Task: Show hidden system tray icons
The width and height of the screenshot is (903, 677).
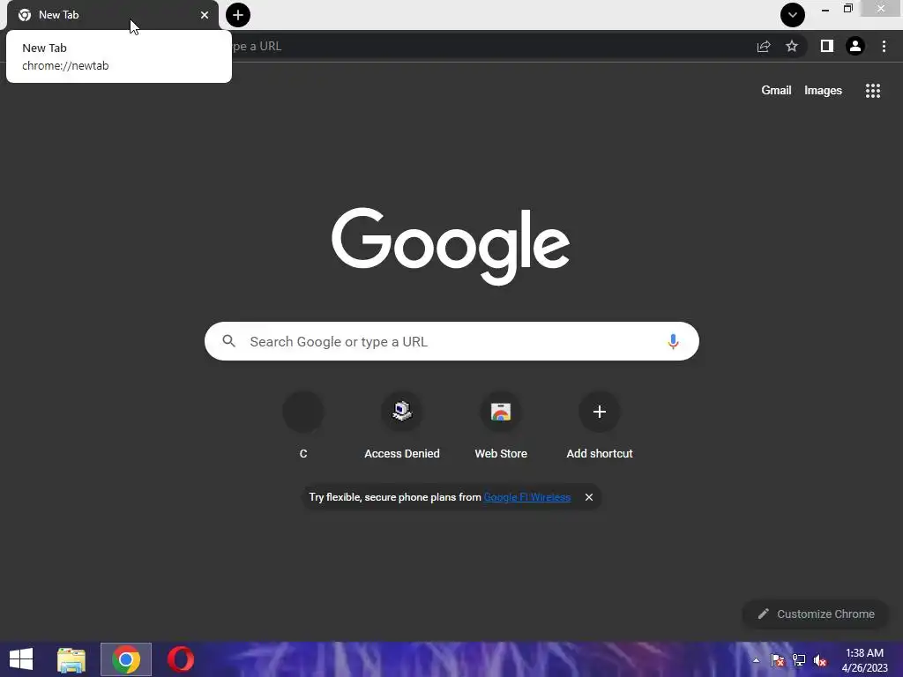Action: coord(756,660)
